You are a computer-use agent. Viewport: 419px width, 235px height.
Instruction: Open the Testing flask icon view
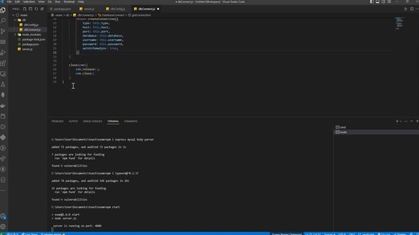(3, 85)
